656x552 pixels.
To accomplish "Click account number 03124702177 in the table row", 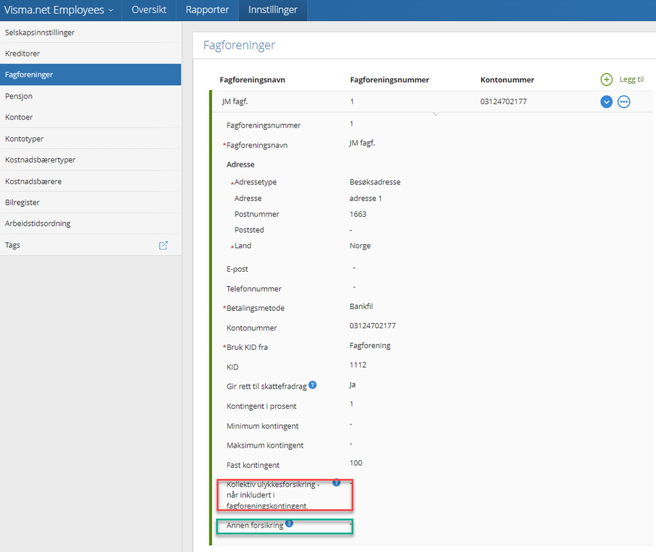I will click(x=503, y=102).
